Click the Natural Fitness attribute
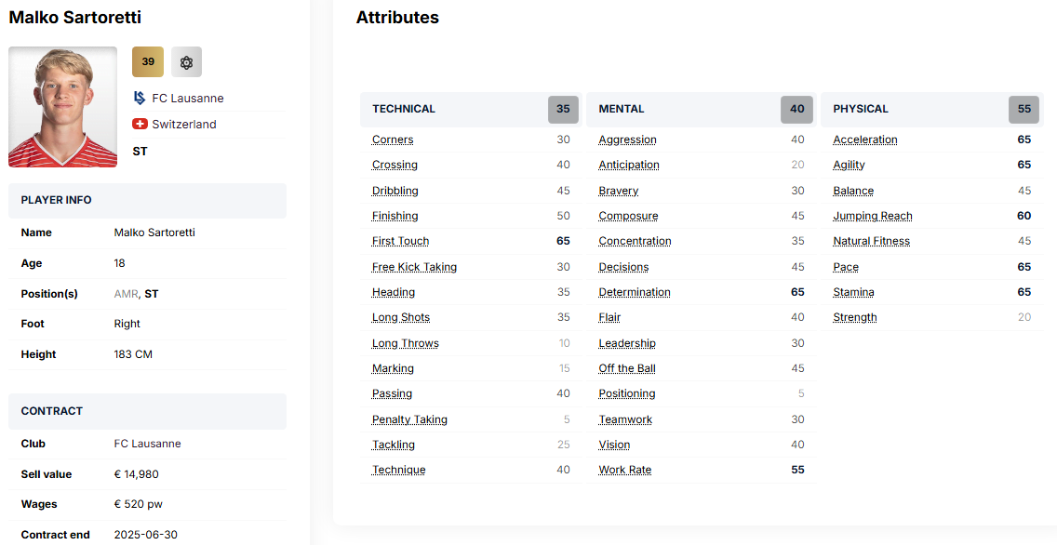Image resolution: width=1057 pixels, height=545 pixels. click(871, 241)
